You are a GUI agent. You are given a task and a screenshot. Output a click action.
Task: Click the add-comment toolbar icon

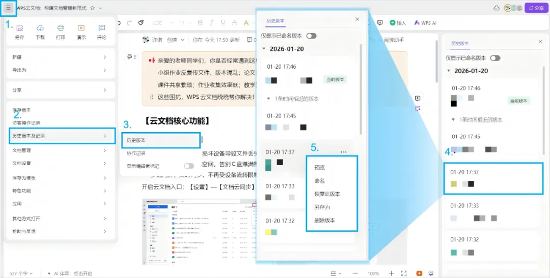(380, 23)
